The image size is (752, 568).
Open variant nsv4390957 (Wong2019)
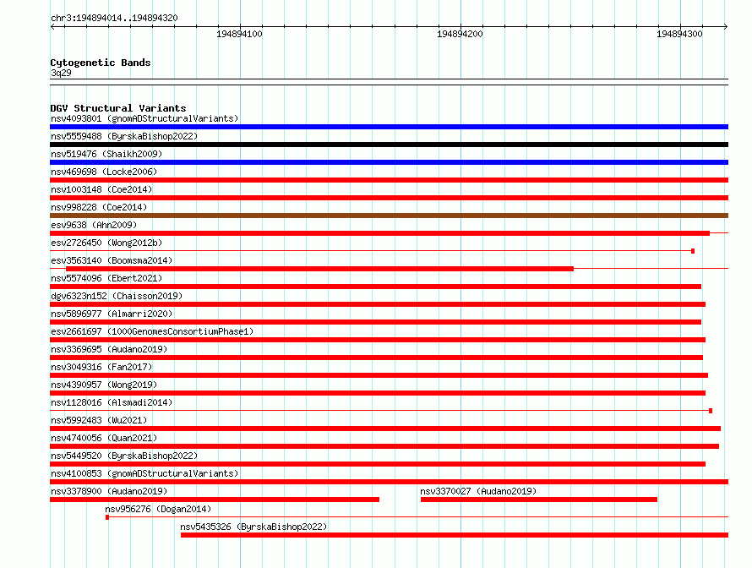(x=104, y=385)
